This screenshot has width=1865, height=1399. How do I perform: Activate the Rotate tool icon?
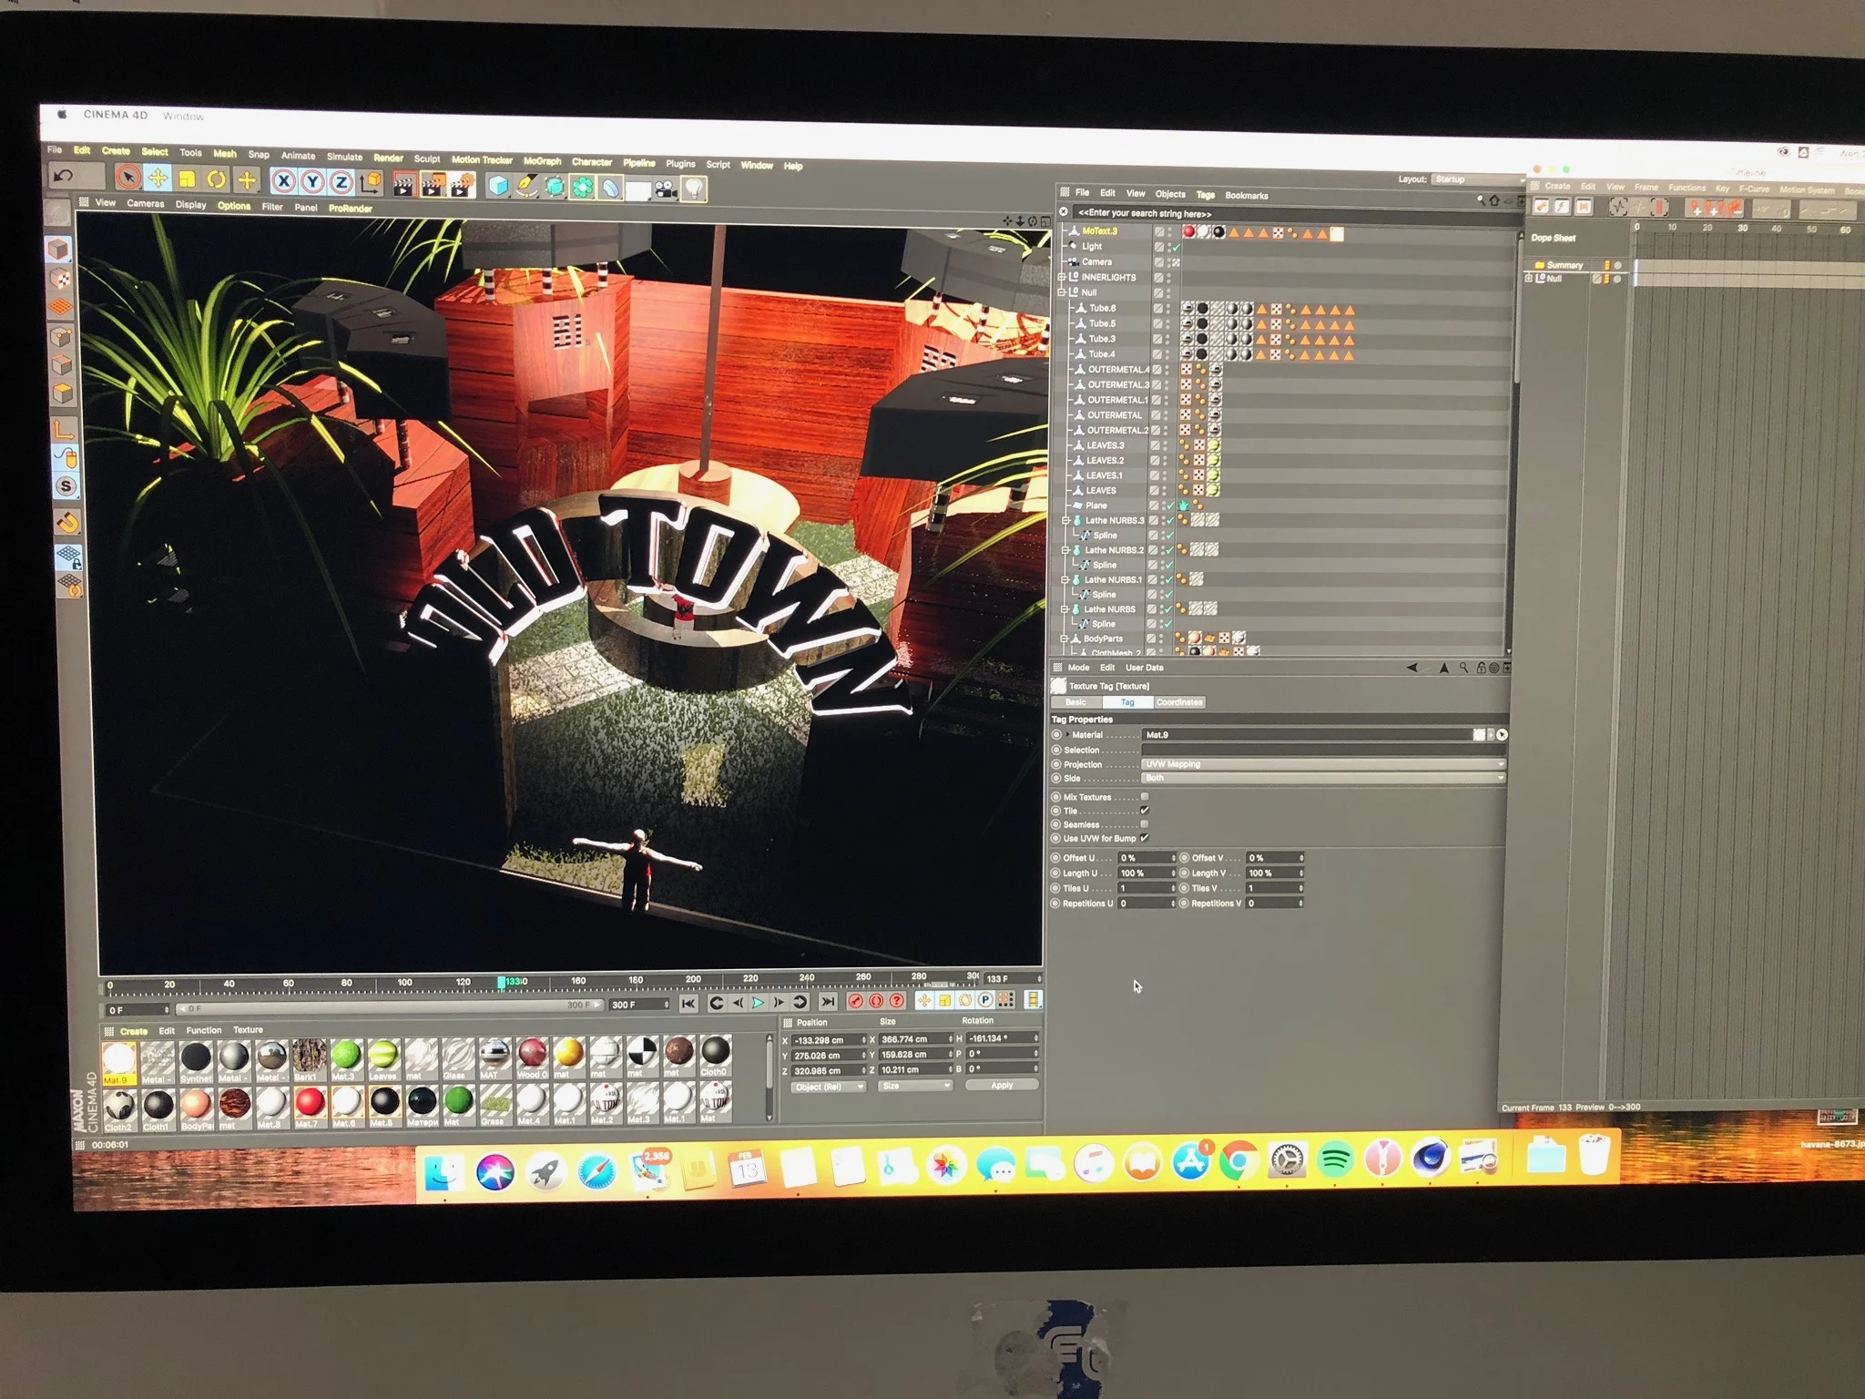216,179
